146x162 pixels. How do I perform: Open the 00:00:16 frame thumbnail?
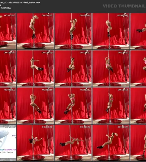click(x=35, y=106)
